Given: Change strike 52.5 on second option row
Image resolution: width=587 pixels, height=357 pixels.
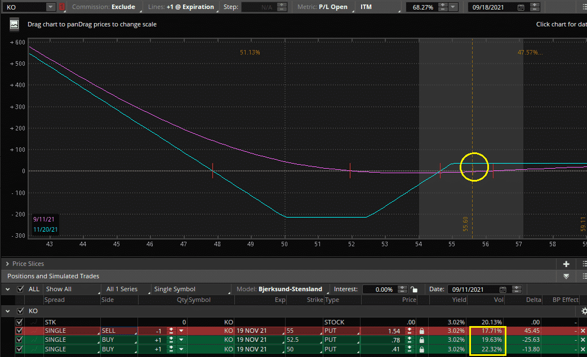Looking at the screenshot, I should coord(304,340).
